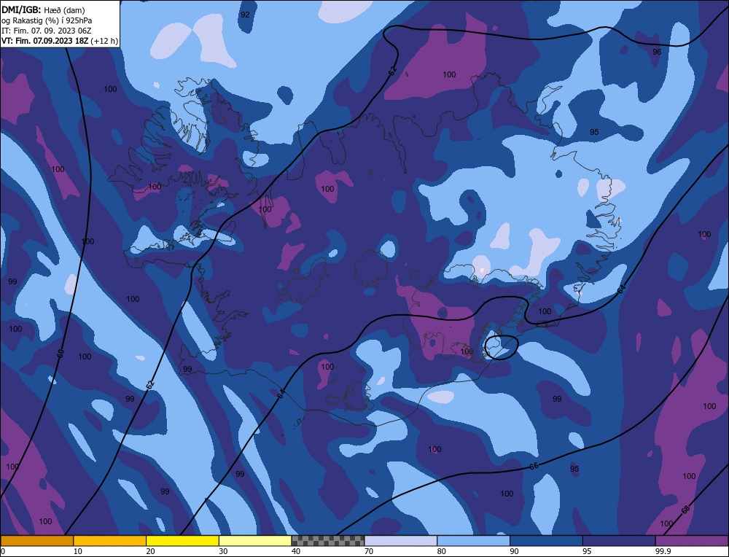The width and height of the screenshot is (729, 557).
Task: Click the legend scale number '20'
Action: click(x=150, y=551)
